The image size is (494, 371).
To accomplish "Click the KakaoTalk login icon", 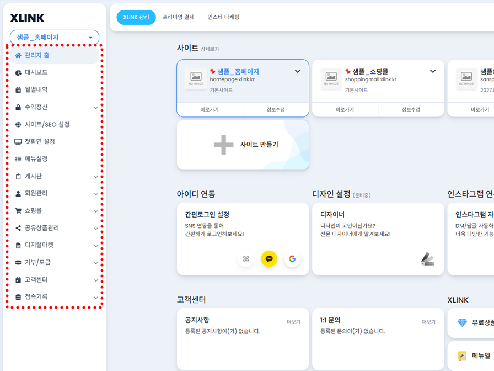I will (269, 258).
